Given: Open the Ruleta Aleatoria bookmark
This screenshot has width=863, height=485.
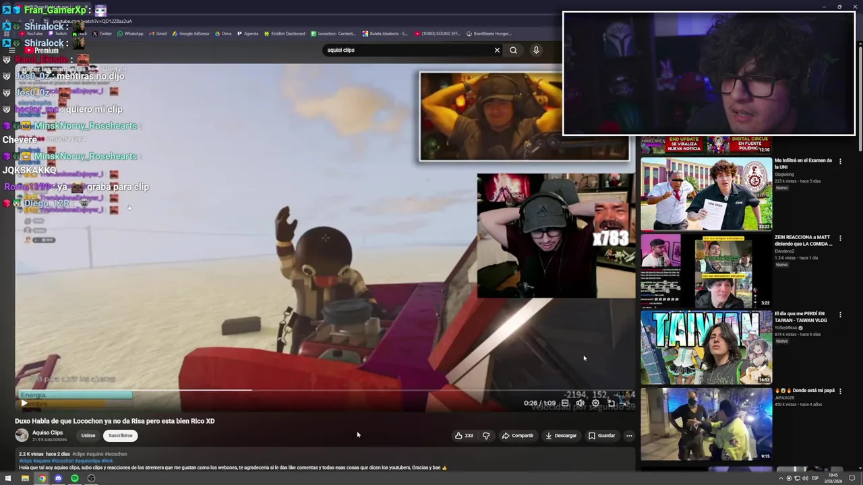Looking at the screenshot, I should tap(385, 34).
